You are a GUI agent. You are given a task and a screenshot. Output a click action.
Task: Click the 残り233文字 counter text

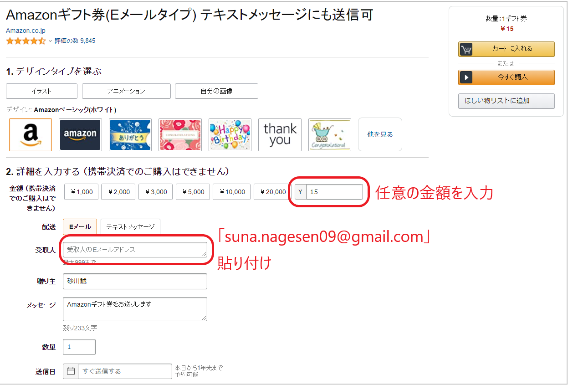pyautogui.click(x=80, y=328)
